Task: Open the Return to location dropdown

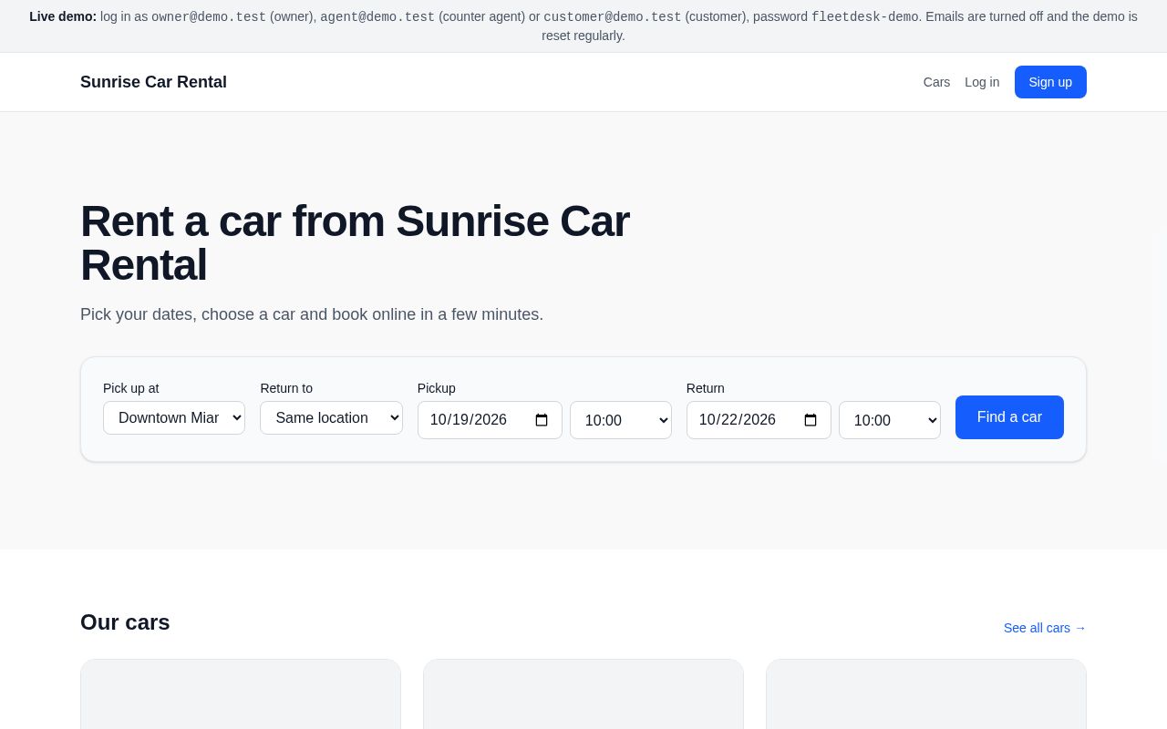Action: click(331, 418)
